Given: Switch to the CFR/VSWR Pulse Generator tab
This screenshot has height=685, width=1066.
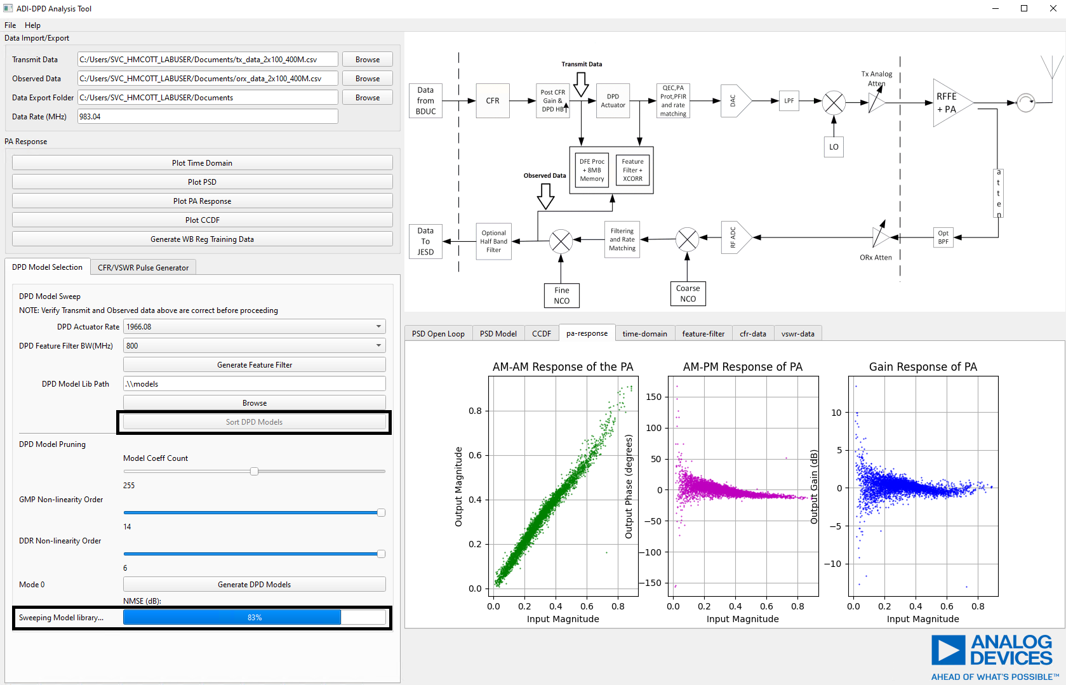Looking at the screenshot, I should (x=143, y=267).
